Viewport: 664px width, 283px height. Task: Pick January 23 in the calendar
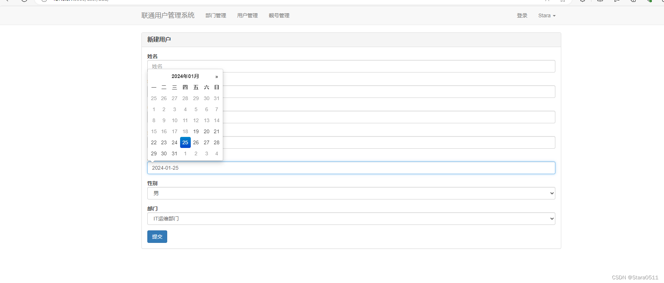(164, 142)
